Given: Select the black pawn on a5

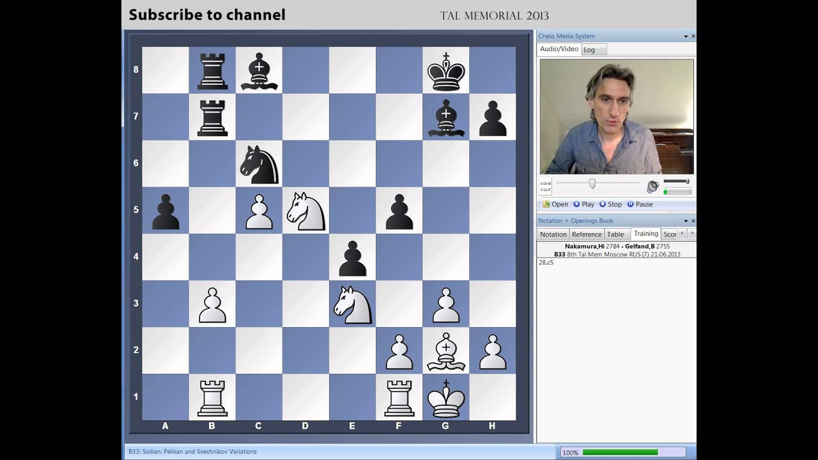Looking at the screenshot, I should point(166,212).
